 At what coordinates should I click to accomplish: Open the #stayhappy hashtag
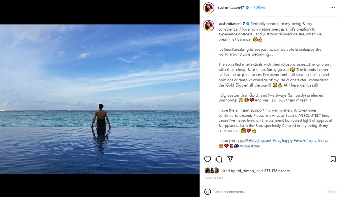tap(283, 140)
